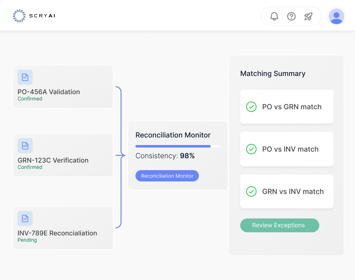Screen dimensions: 355x280
Task: Click checkmark beside PO vs GRN match
Action: (251, 107)
